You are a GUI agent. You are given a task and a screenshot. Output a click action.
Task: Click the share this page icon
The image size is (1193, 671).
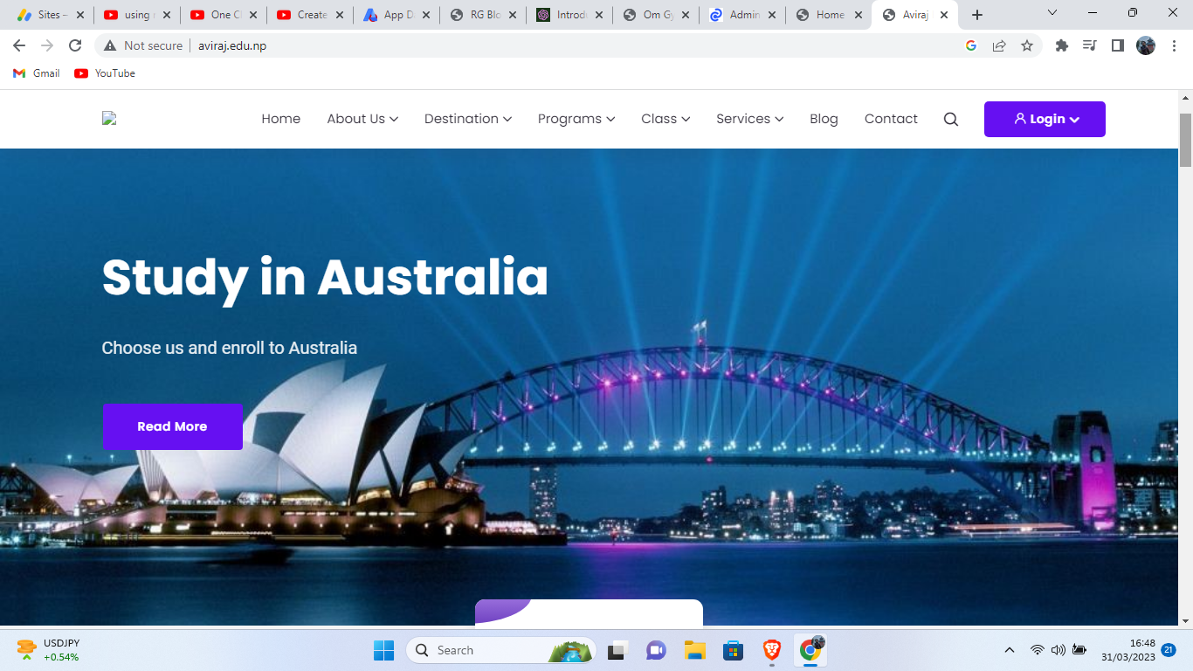tap(999, 45)
